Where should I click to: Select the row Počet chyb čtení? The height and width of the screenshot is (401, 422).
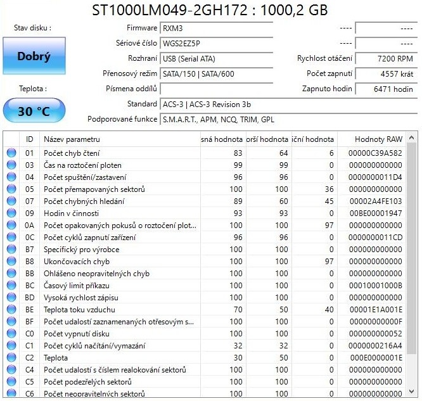[205, 153]
